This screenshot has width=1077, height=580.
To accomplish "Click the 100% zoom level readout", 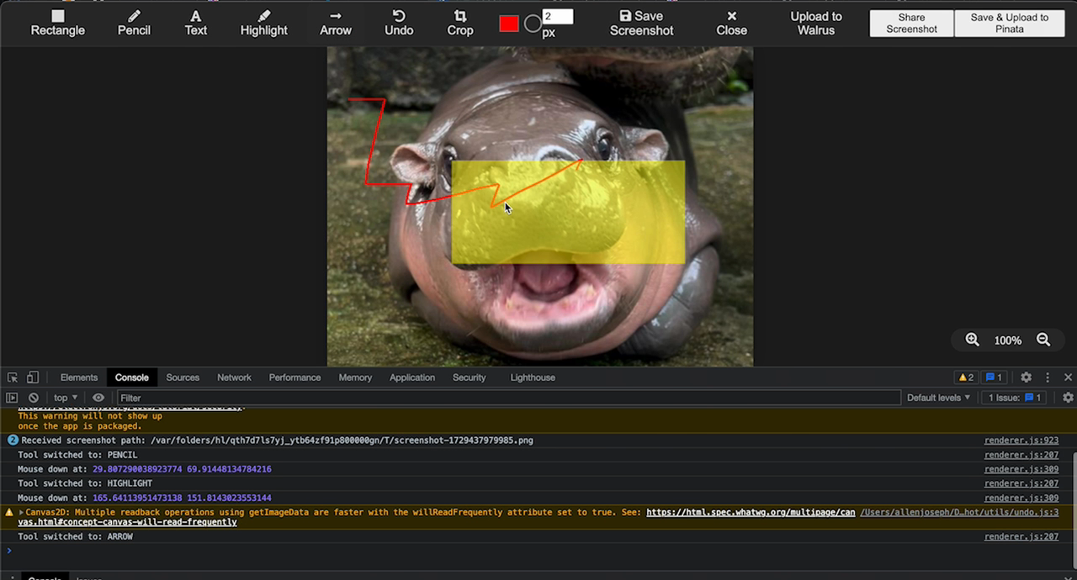I will 1008,340.
